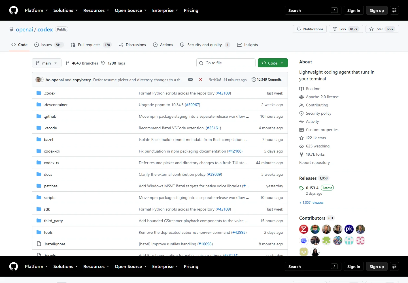
Task: Click the Sign up button in the top header
Action: (377, 10)
